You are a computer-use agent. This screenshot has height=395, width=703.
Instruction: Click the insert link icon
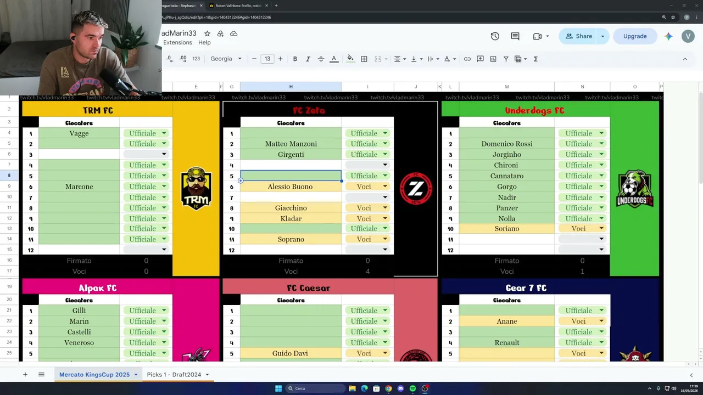467,59
